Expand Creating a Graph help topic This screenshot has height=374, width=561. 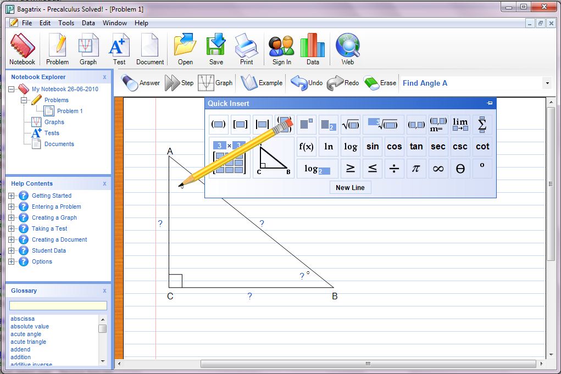click(x=12, y=217)
